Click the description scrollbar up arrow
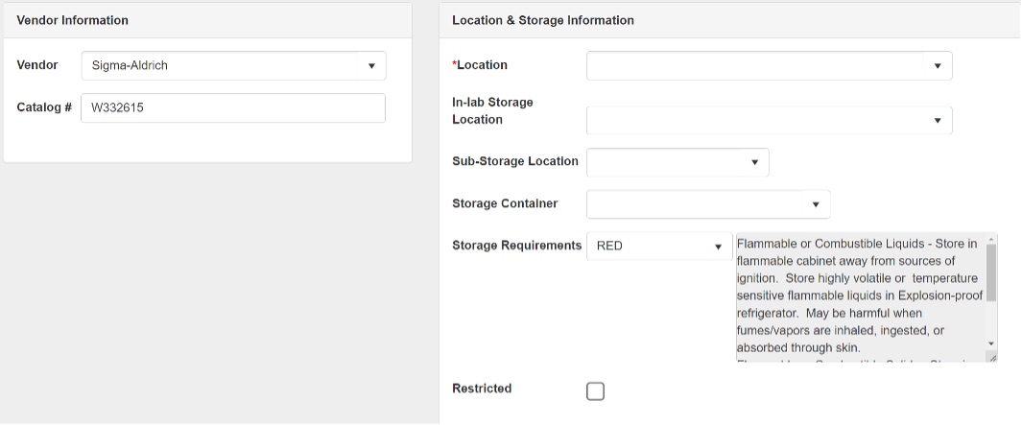 (991, 239)
